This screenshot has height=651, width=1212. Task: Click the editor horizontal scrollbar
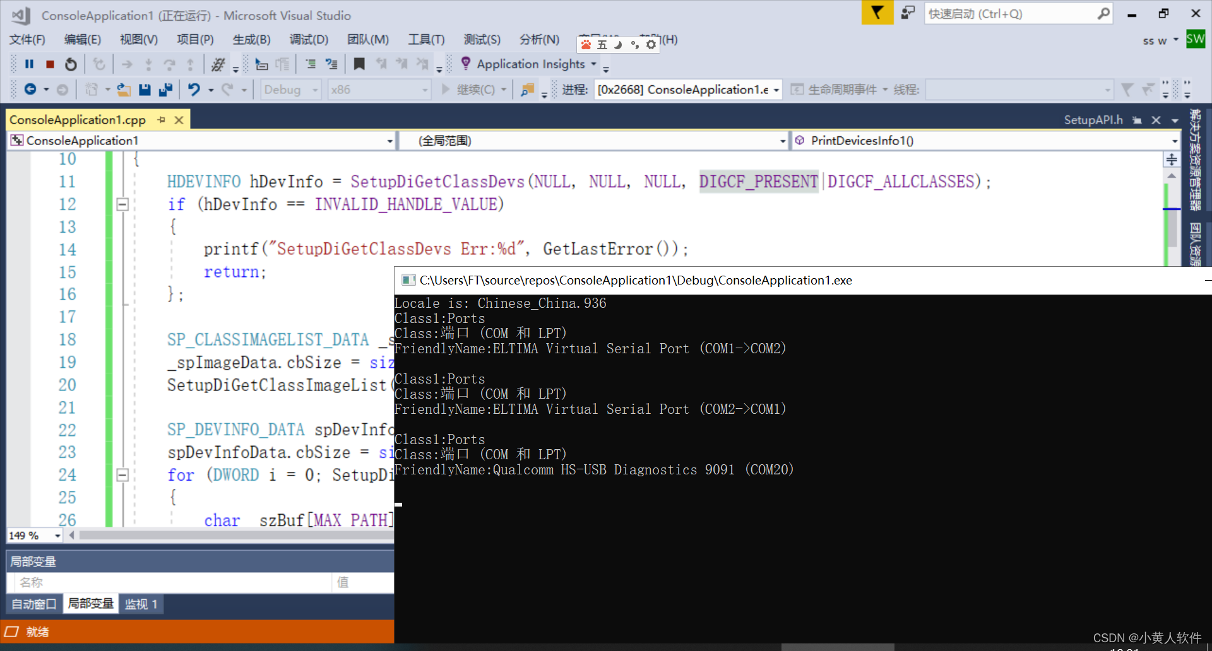coord(237,536)
